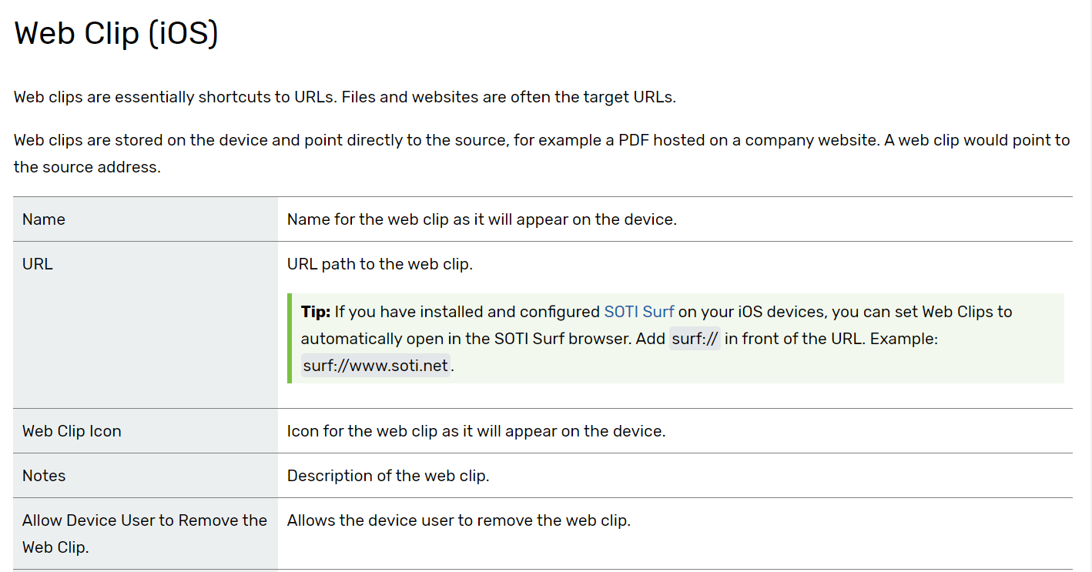Viewport: 1092px width, 572px height.
Task: Select "Allow Device User to Remove" row label
Action: tap(144, 520)
